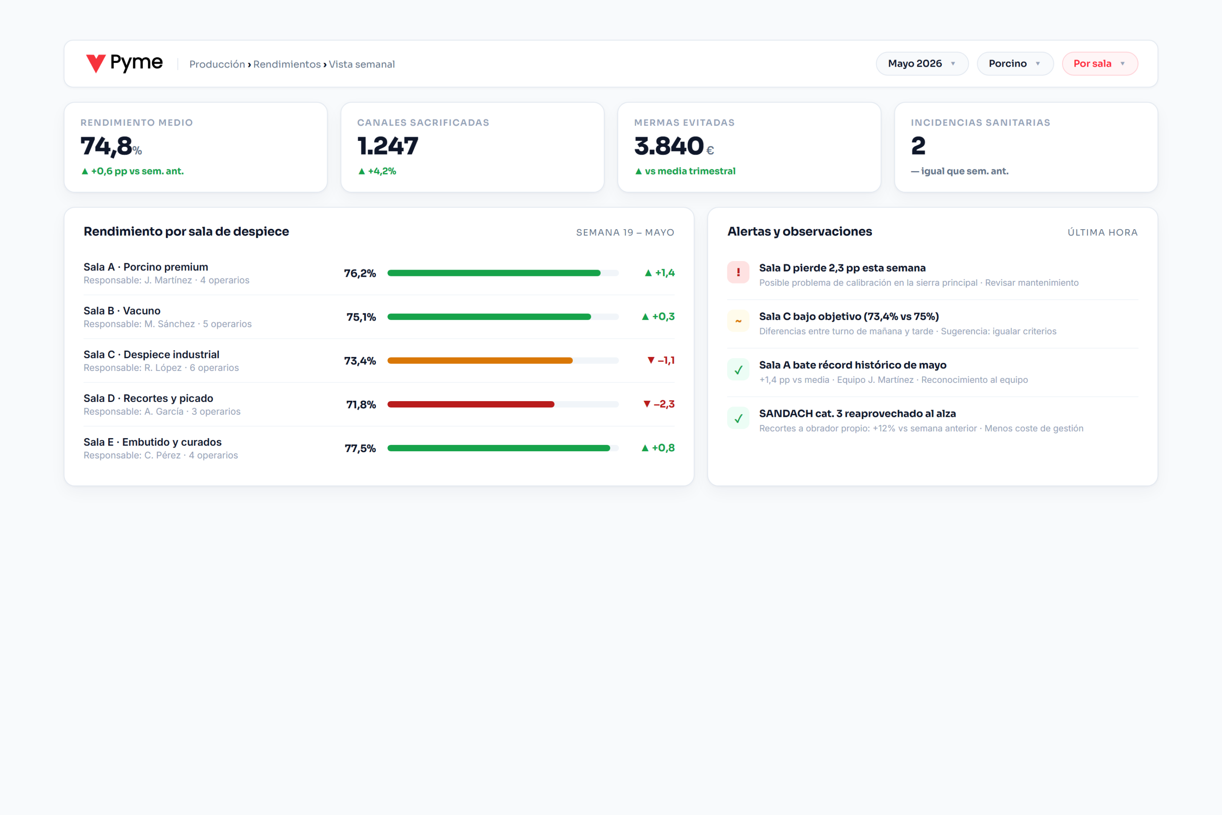Open the Mayo 2026 period dropdown
The image size is (1222, 815).
[x=922, y=63]
